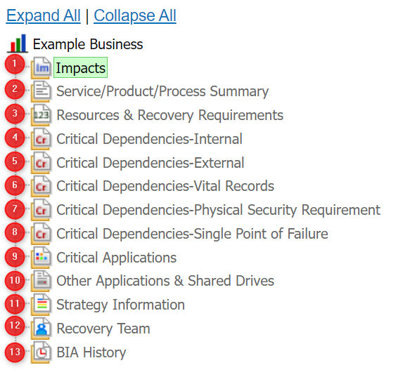Open Critical Dependencies-Single Point of Failure
This screenshot has width=403, height=384.
[x=192, y=234]
